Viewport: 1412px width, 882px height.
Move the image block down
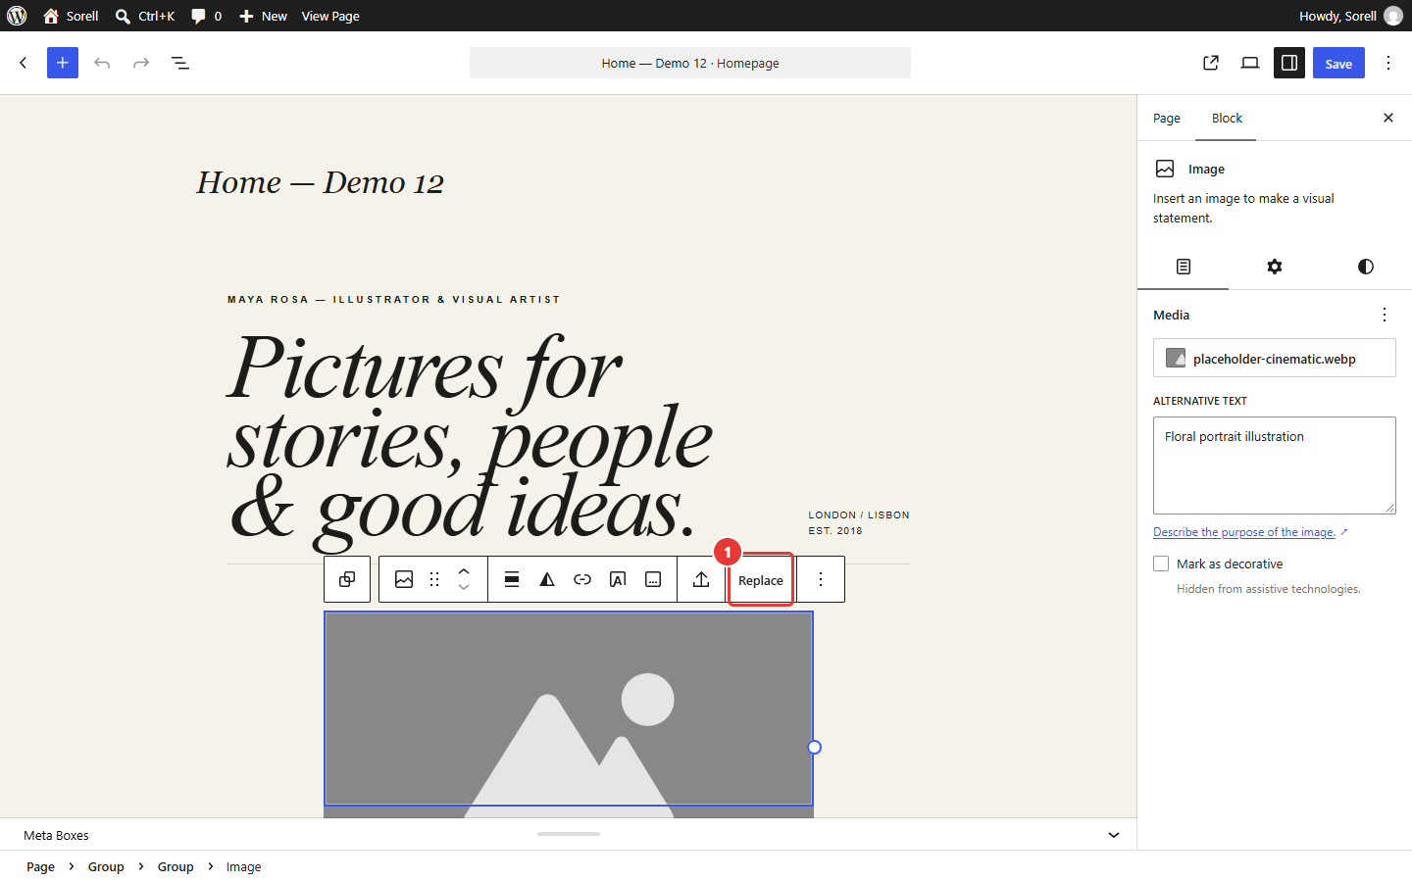click(x=464, y=588)
